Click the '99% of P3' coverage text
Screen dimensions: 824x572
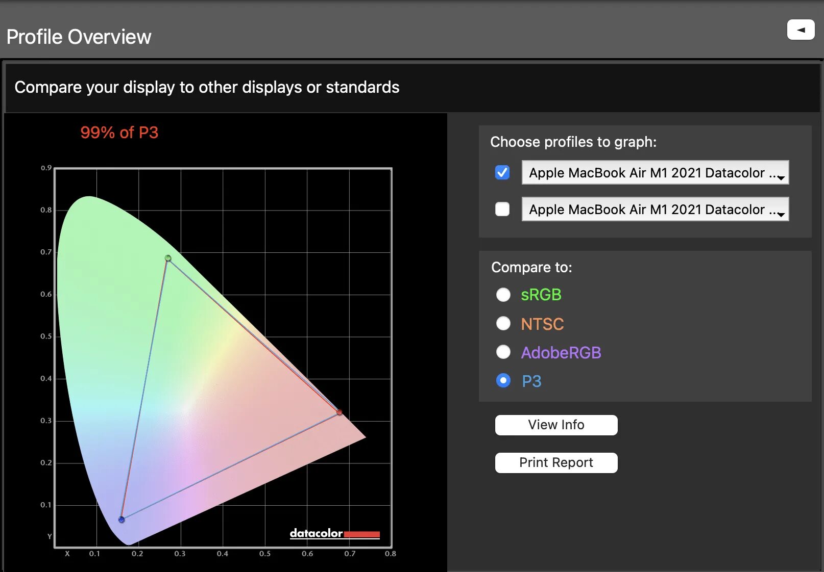[x=119, y=133]
